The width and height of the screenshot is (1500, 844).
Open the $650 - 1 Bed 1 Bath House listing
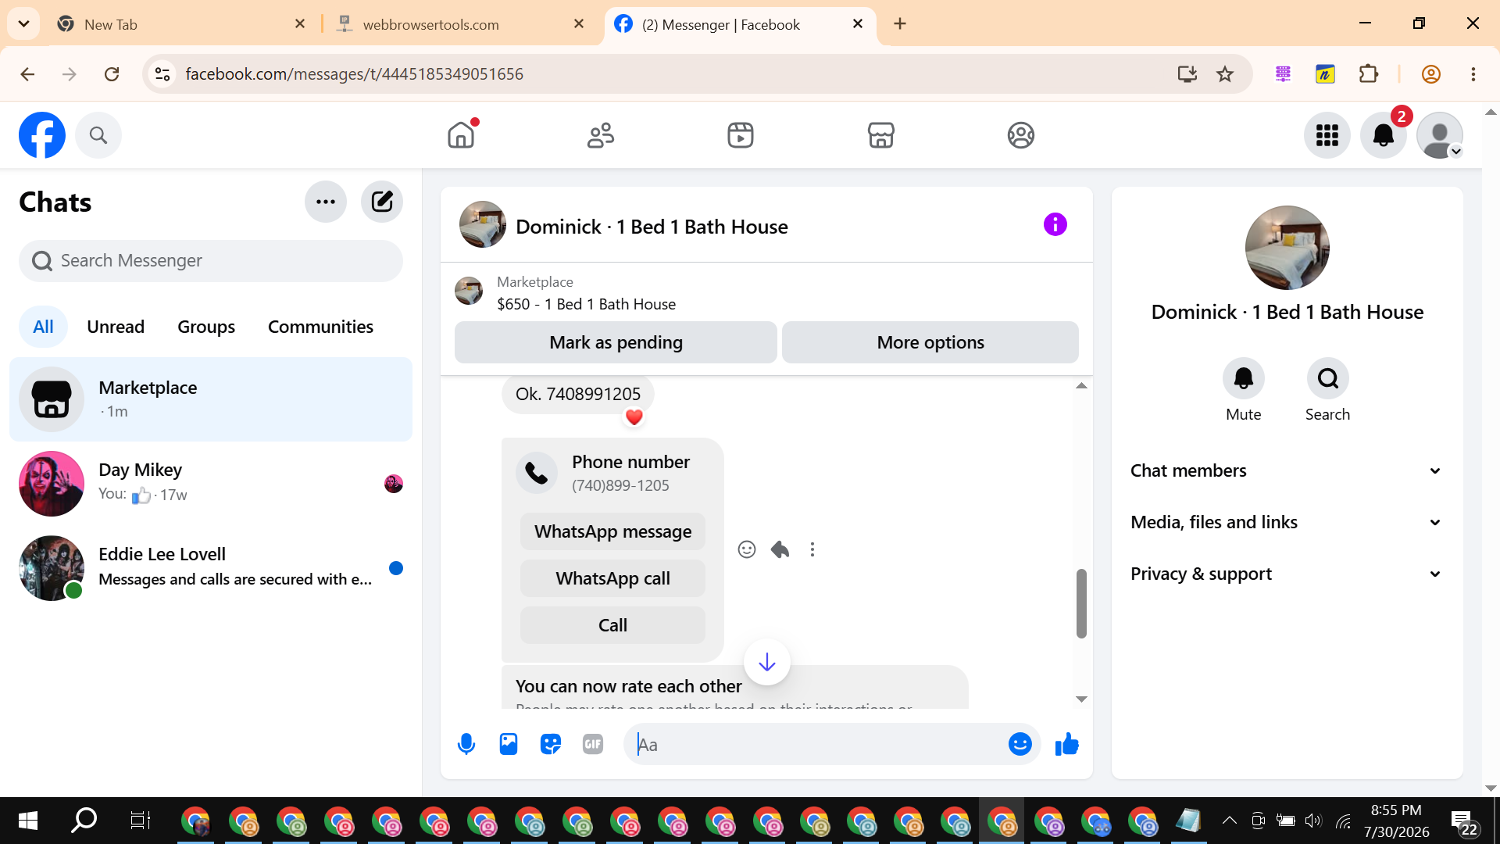coord(586,304)
